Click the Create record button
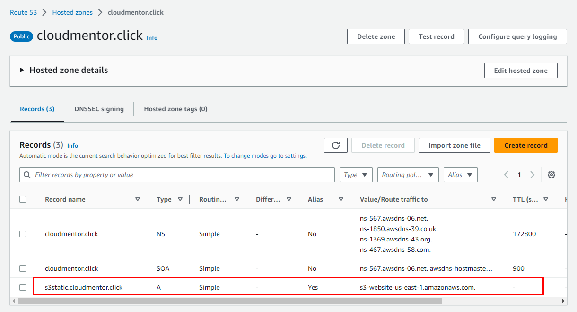This screenshot has height=312, width=577. click(x=525, y=145)
